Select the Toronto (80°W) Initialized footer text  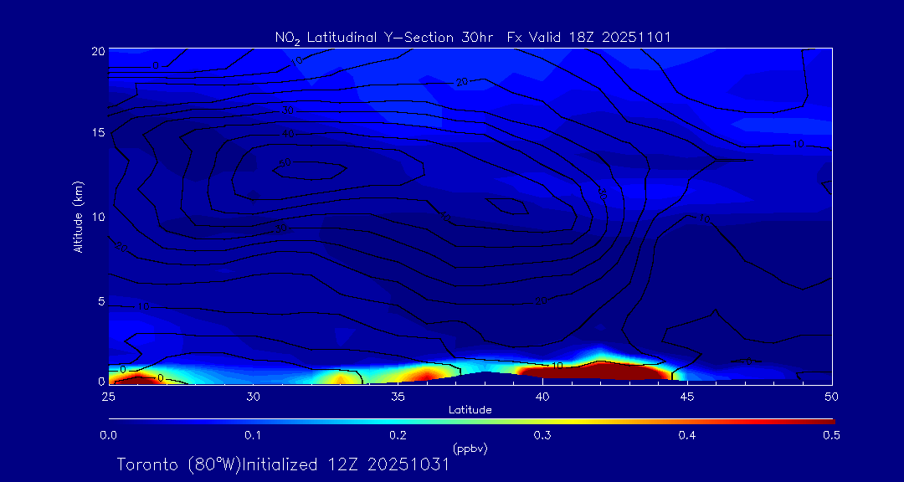pyautogui.click(x=283, y=464)
